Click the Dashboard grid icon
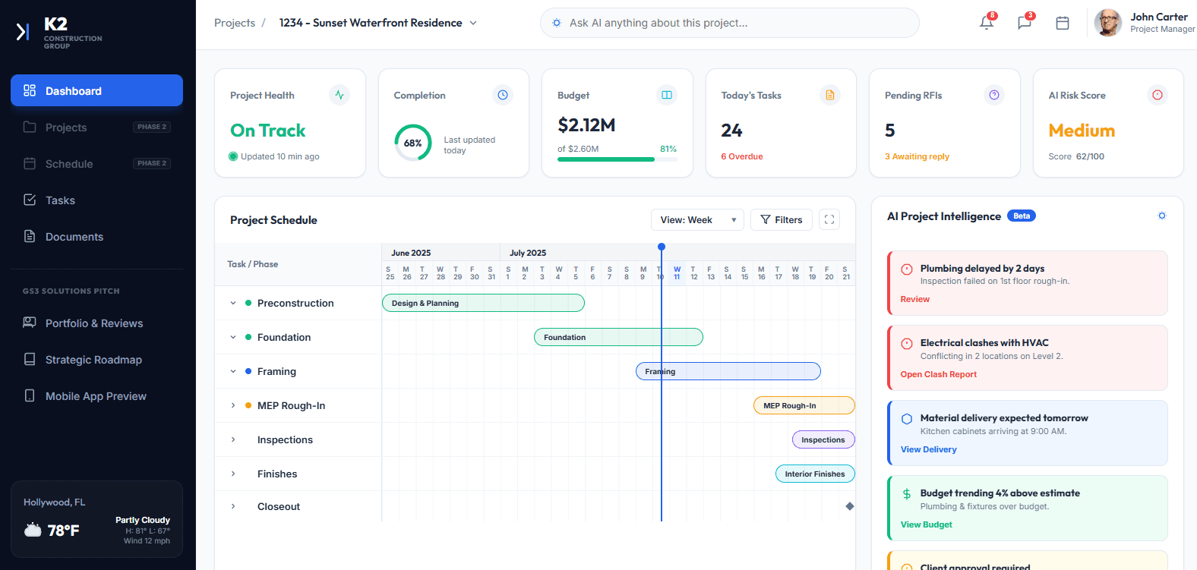This screenshot has height=570, width=1197. click(x=30, y=90)
